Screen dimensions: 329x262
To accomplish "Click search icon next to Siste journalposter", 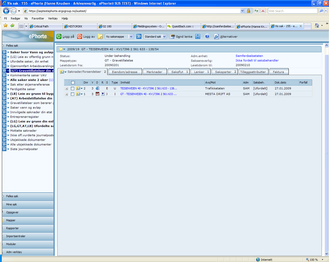I will pyautogui.click(x=4, y=149).
